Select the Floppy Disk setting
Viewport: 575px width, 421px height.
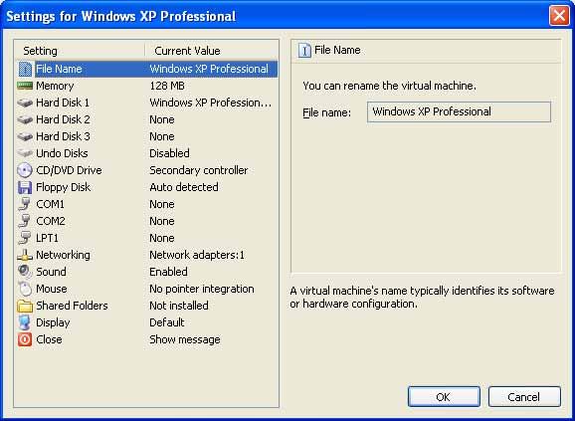click(x=63, y=187)
